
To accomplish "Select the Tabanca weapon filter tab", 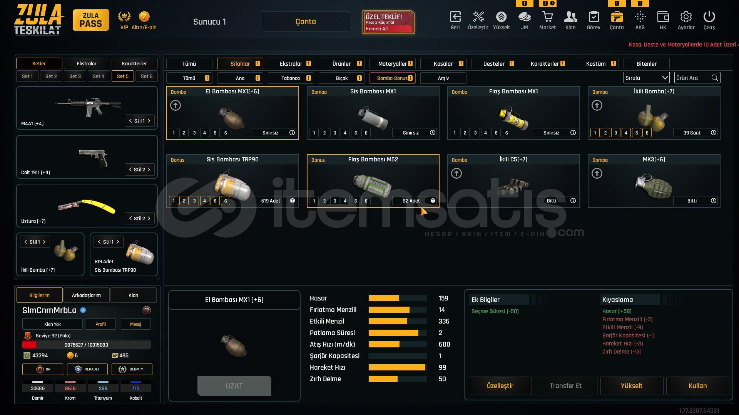I will pyautogui.click(x=291, y=78).
